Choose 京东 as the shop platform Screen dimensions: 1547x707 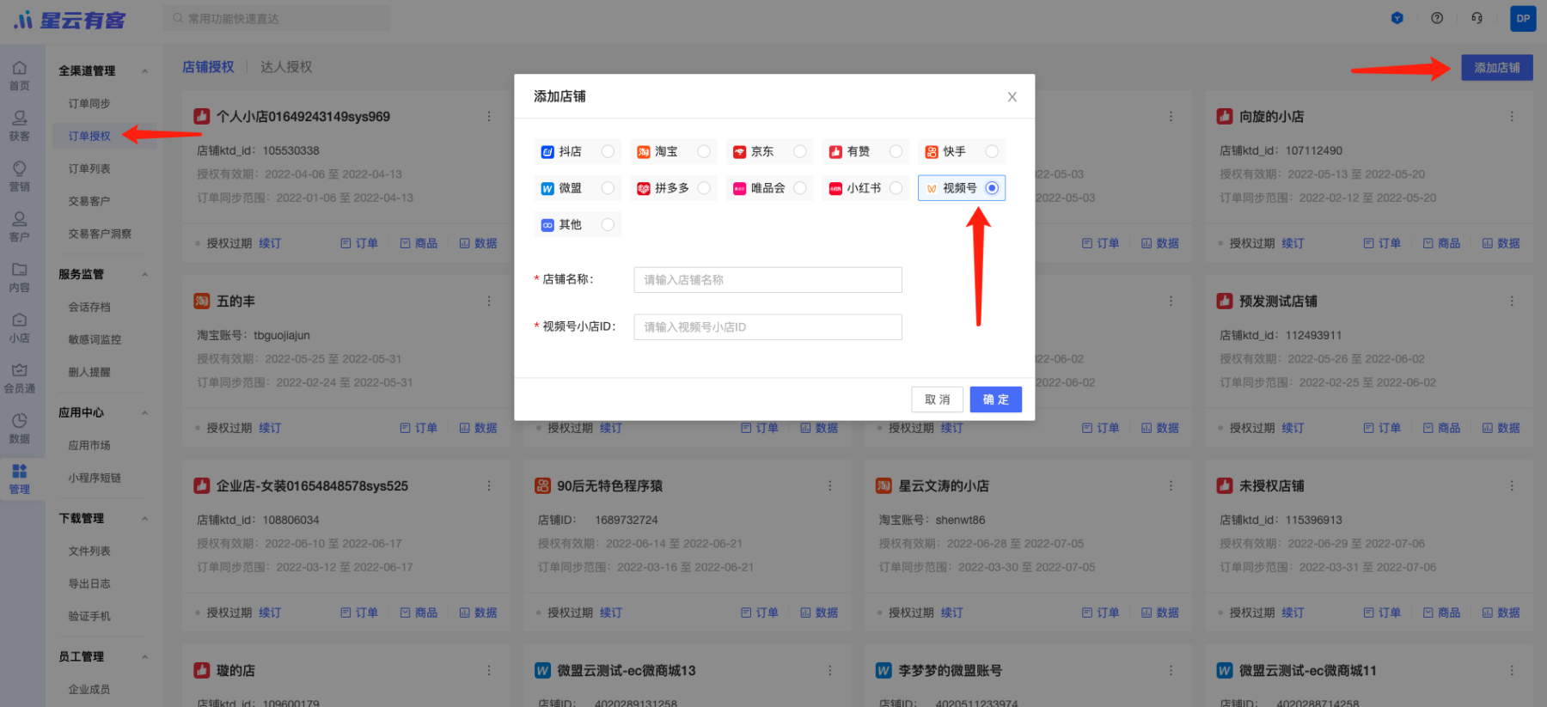point(800,151)
